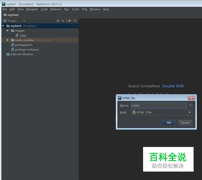This screenshot has height=180, width=202.
Task: Open the Tools menu
Action: pos(75,9)
